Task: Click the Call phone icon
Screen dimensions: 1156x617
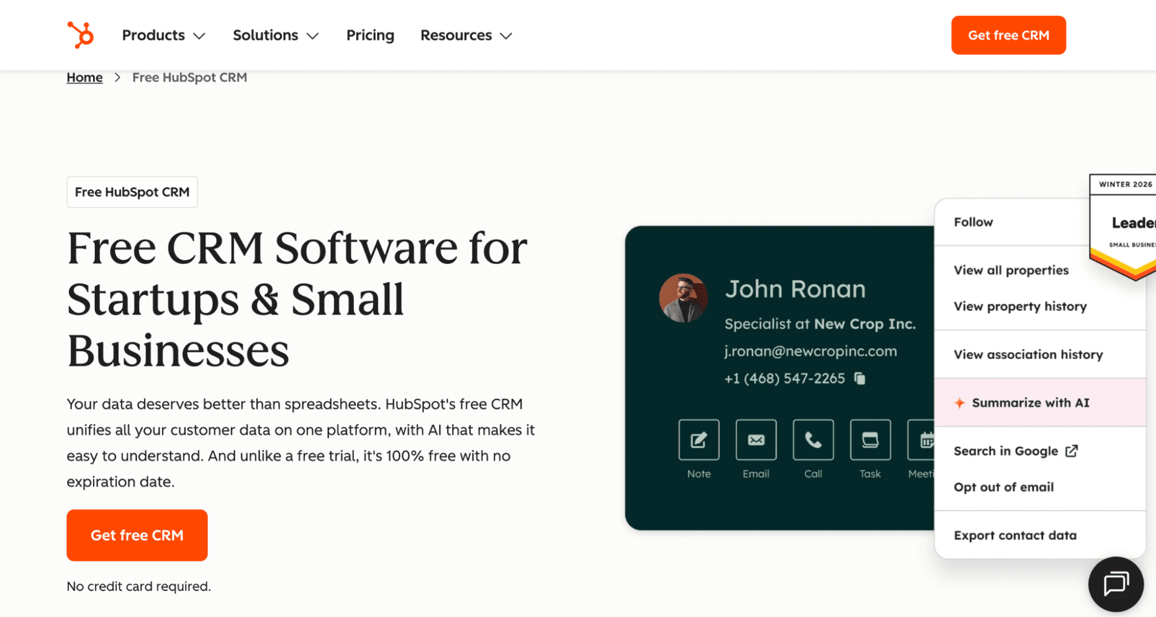Action: click(x=813, y=440)
